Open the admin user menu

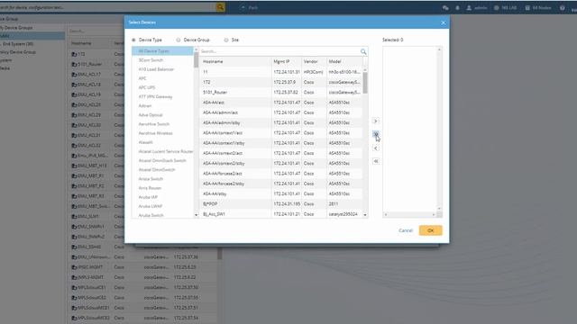(x=477, y=8)
